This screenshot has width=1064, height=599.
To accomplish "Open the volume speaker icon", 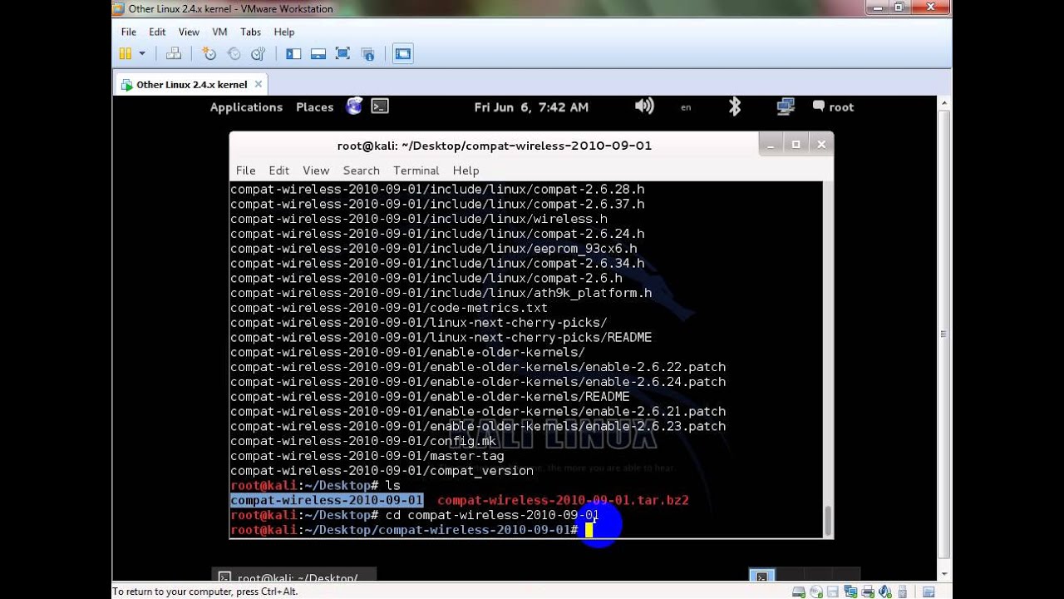I will pos(644,106).
